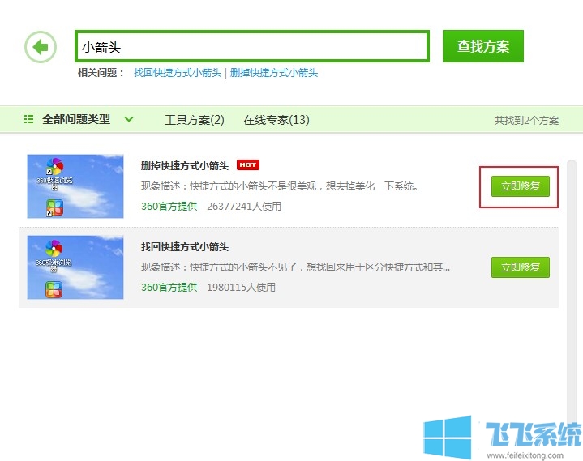583x461 pixels.
Task: Click the title 找回快捷方式小箭头 in the results list
Action: click(x=184, y=246)
